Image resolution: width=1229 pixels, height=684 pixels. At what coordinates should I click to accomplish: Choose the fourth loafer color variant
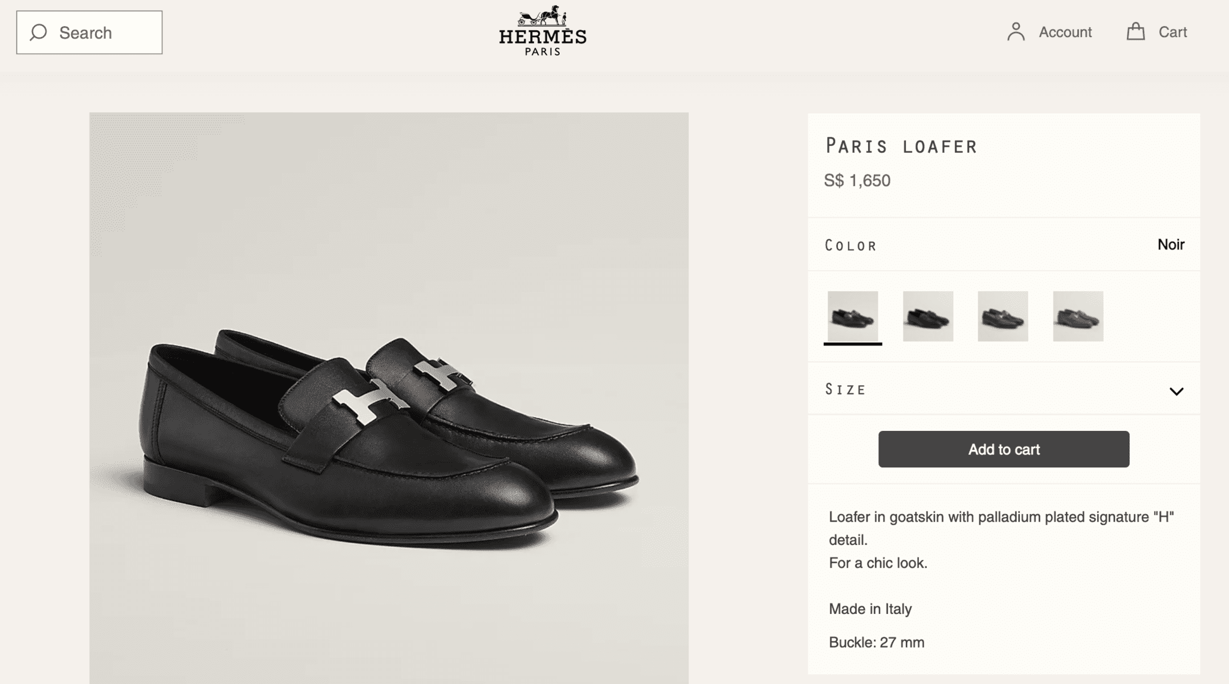point(1078,316)
